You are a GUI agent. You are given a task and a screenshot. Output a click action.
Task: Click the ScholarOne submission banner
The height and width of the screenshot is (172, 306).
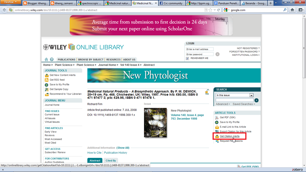coord(151,25)
